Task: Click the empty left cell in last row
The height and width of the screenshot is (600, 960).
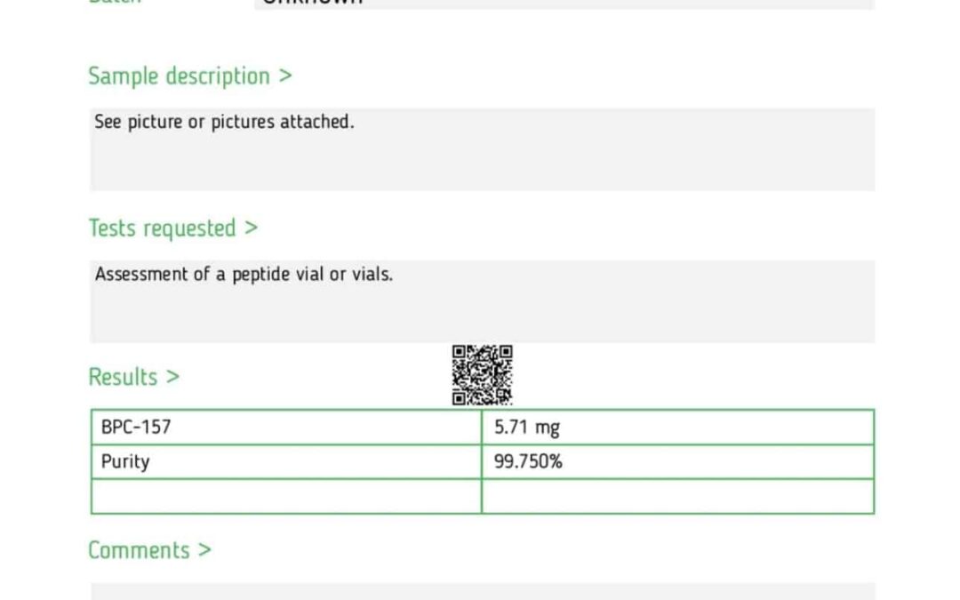Action: [x=286, y=496]
